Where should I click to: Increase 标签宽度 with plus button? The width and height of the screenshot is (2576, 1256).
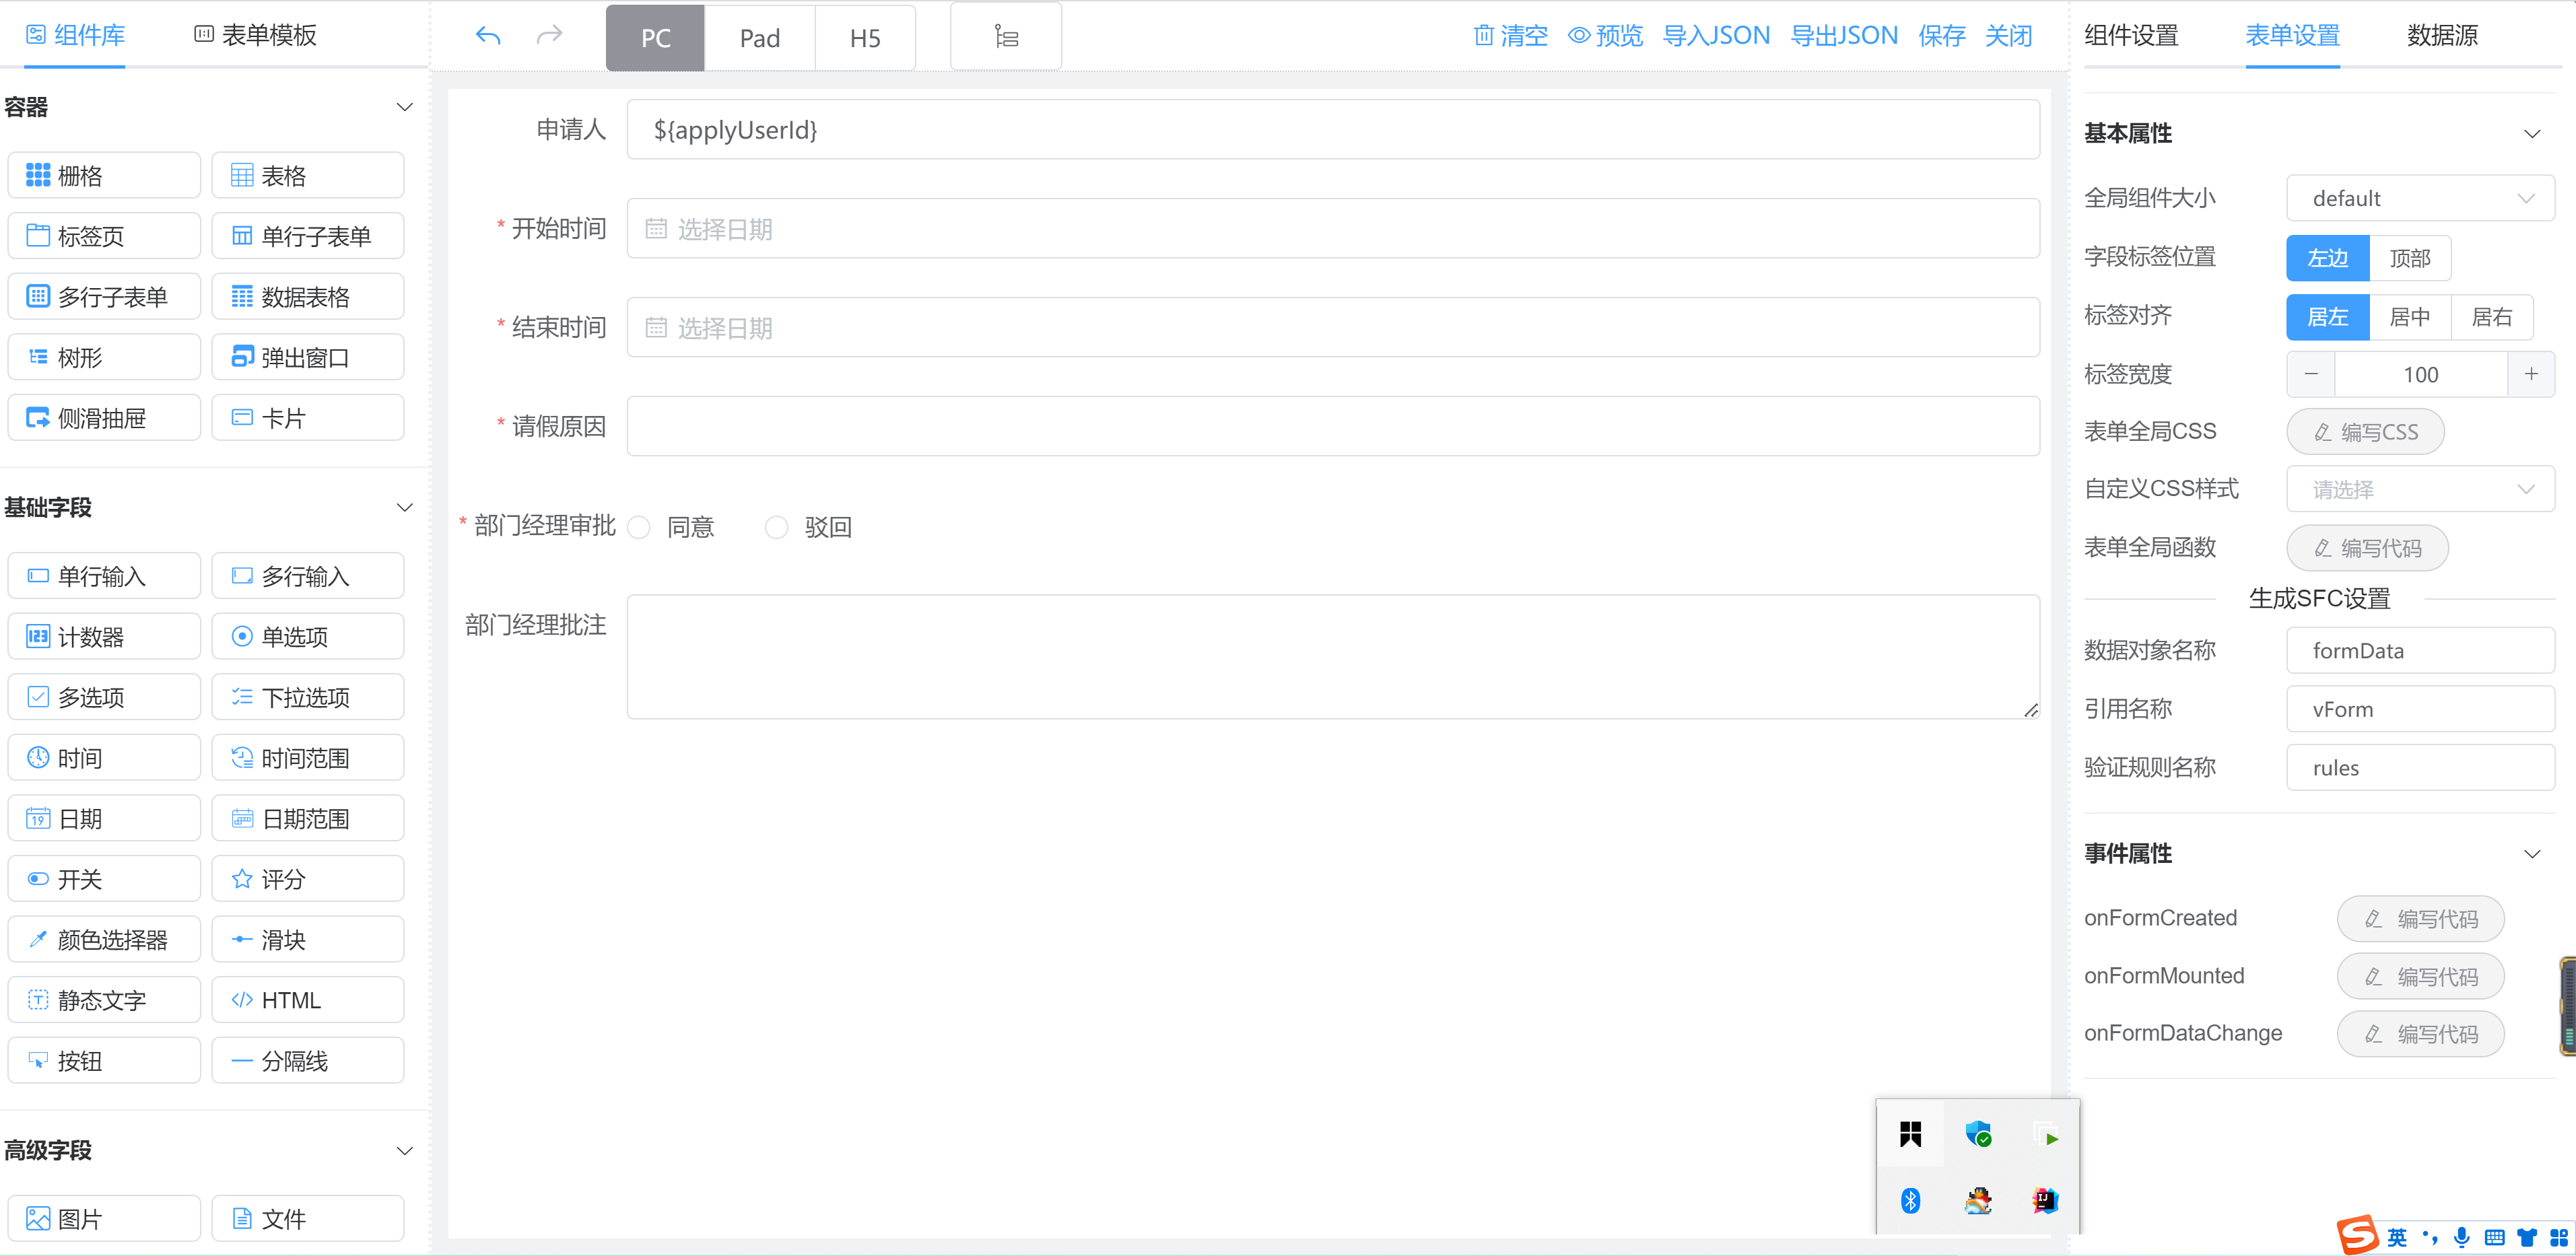[2530, 374]
